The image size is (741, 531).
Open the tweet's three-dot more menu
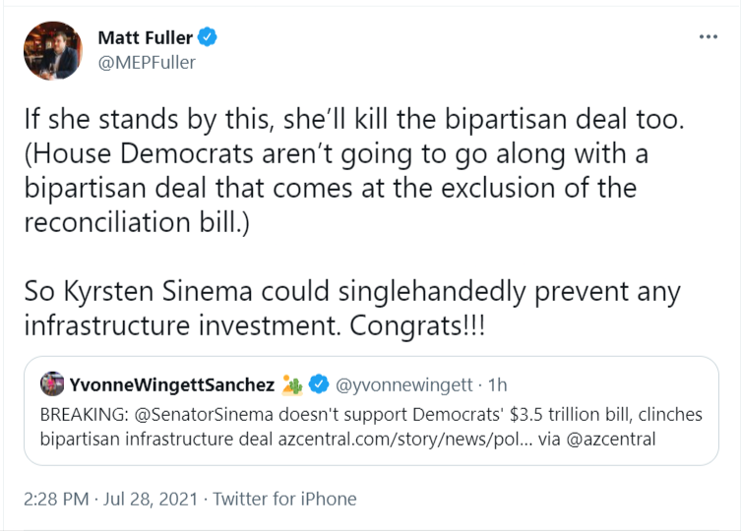(708, 36)
